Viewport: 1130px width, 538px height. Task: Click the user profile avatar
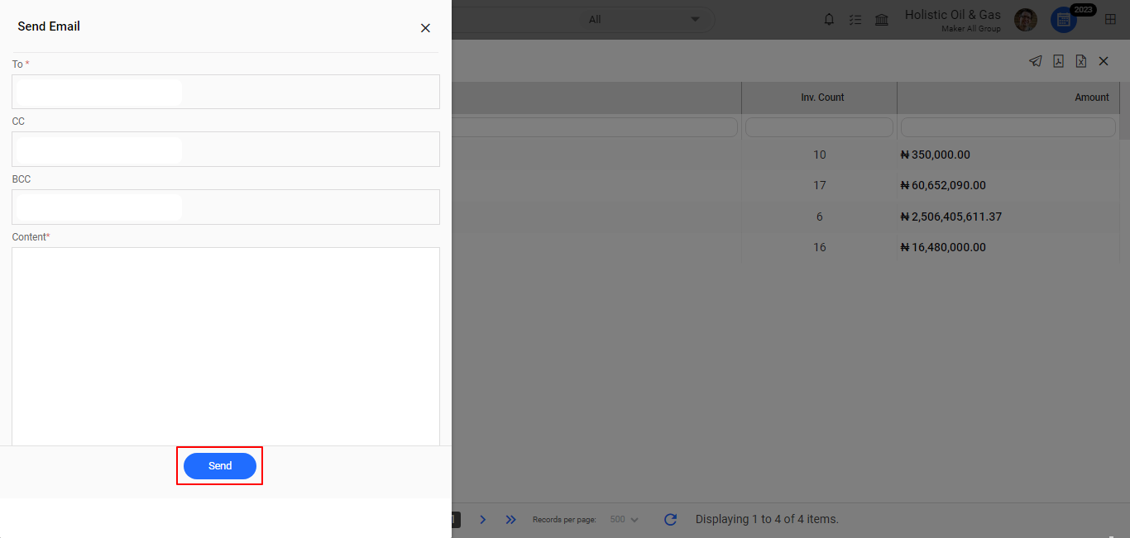pyautogui.click(x=1026, y=20)
